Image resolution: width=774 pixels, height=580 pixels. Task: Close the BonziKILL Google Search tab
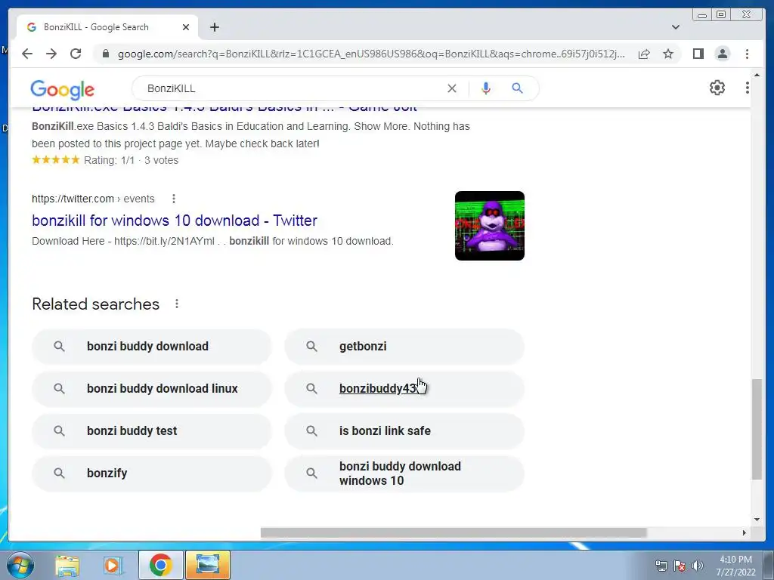[x=186, y=27]
